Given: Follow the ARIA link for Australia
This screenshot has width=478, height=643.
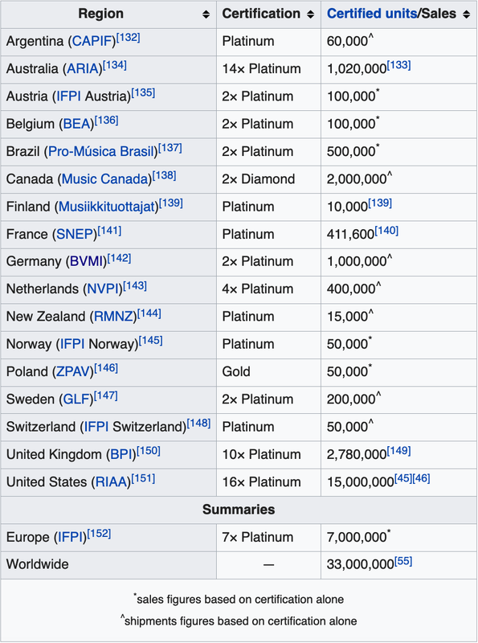Looking at the screenshot, I should click(83, 68).
